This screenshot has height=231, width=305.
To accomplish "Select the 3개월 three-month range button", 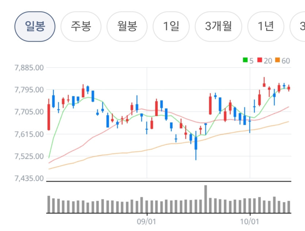I will click(218, 26).
